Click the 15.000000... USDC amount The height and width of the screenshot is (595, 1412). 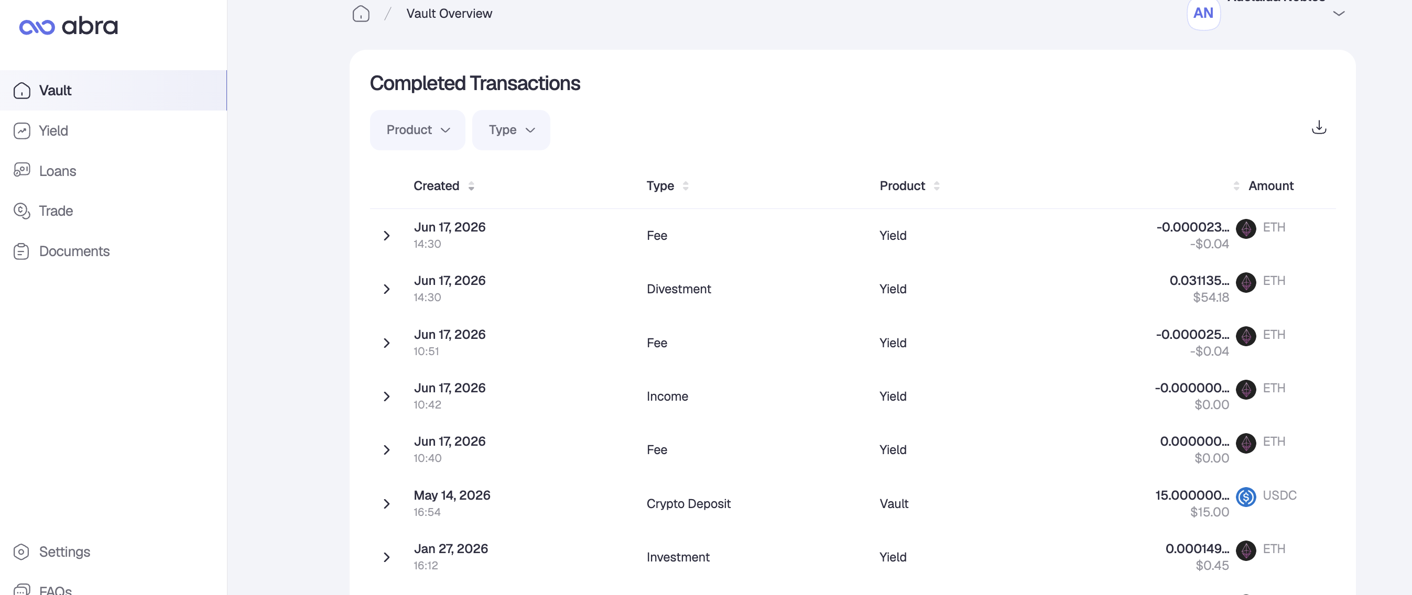click(1192, 495)
